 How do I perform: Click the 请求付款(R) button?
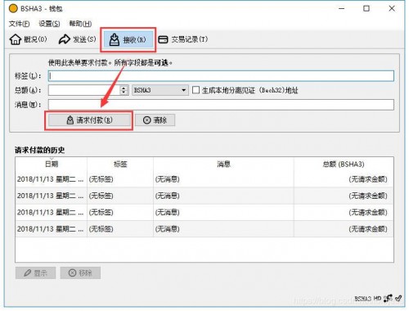point(89,120)
